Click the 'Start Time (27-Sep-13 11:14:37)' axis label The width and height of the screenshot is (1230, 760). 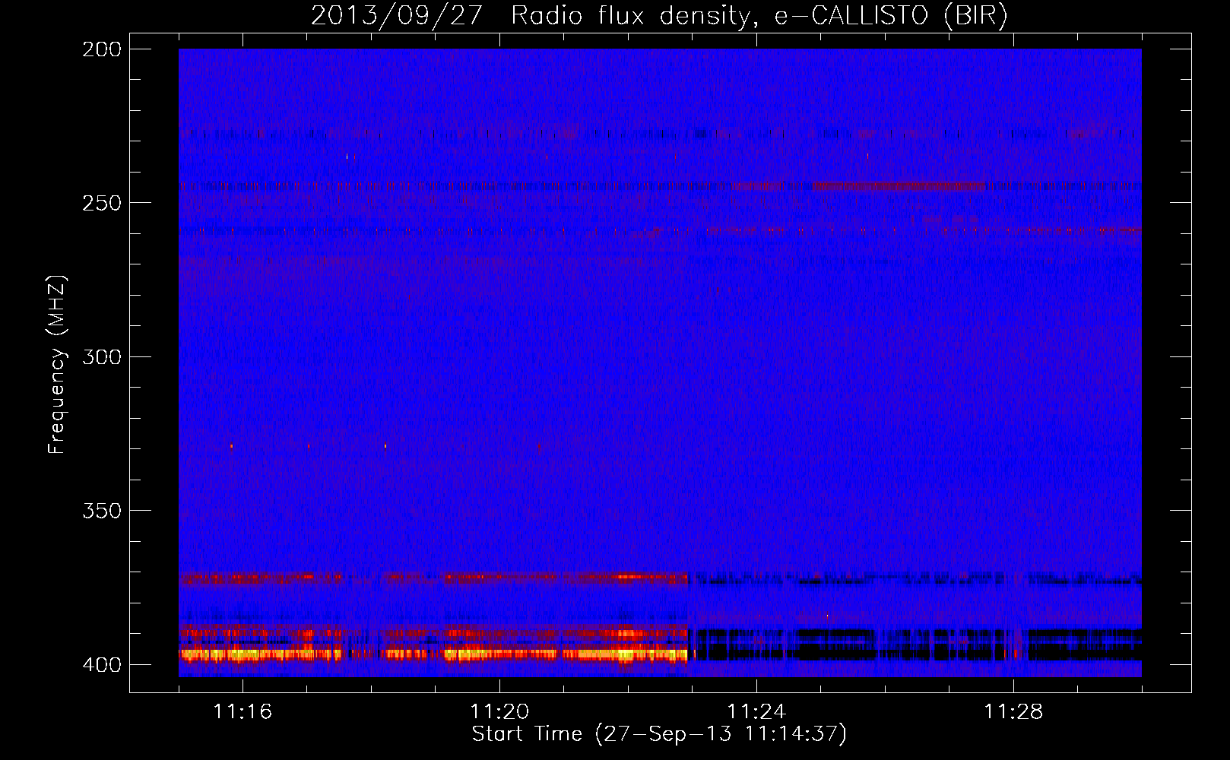pyautogui.click(x=659, y=734)
